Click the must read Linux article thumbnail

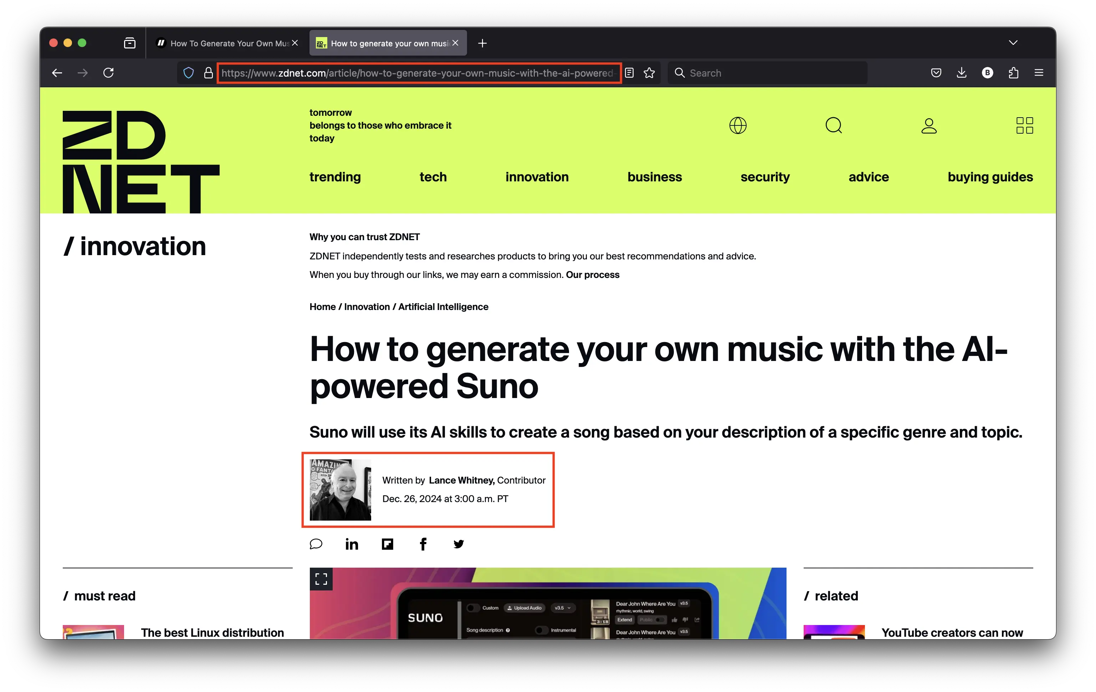pyautogui.click(x=93, y=632)
